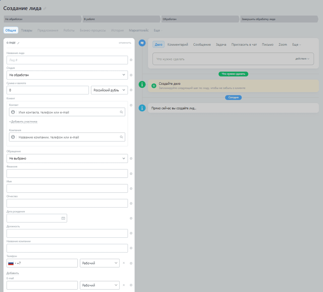Open gear settings for Сумма и валюта field
The image size is (323, 292).
click(131, 90)
